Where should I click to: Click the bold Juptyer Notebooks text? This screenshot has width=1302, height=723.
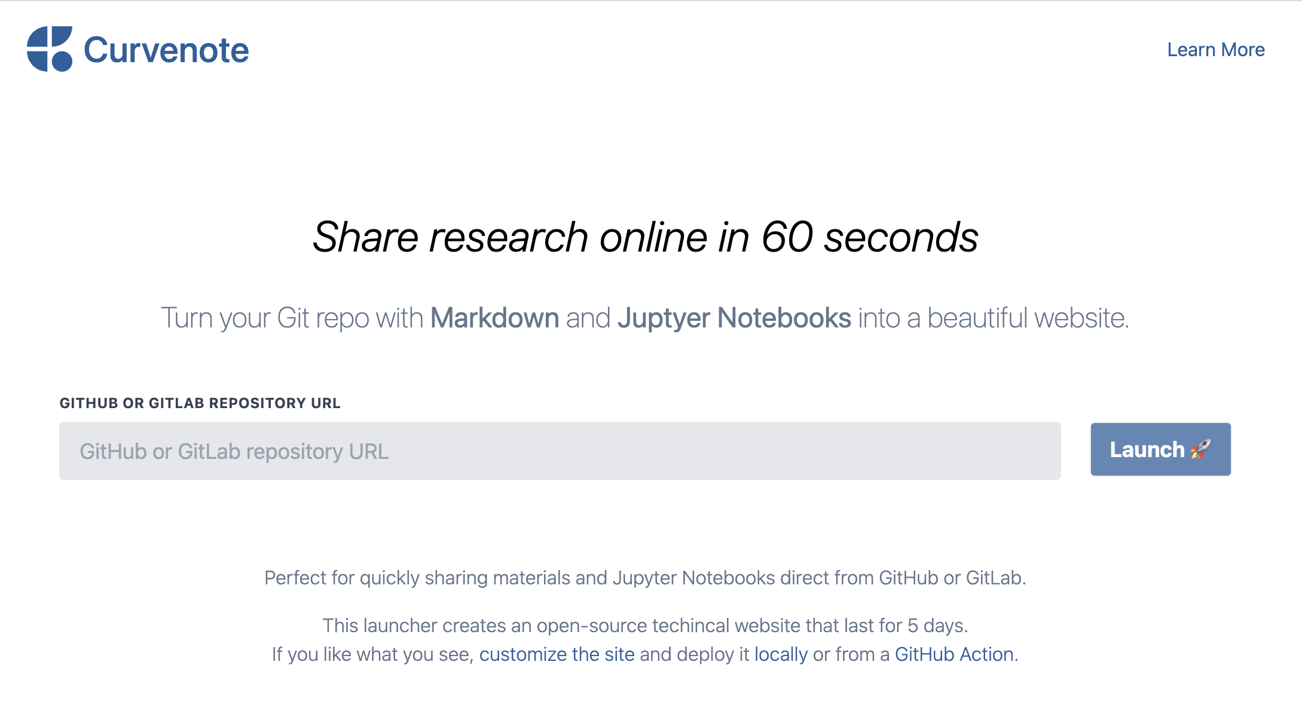point(734,318)
